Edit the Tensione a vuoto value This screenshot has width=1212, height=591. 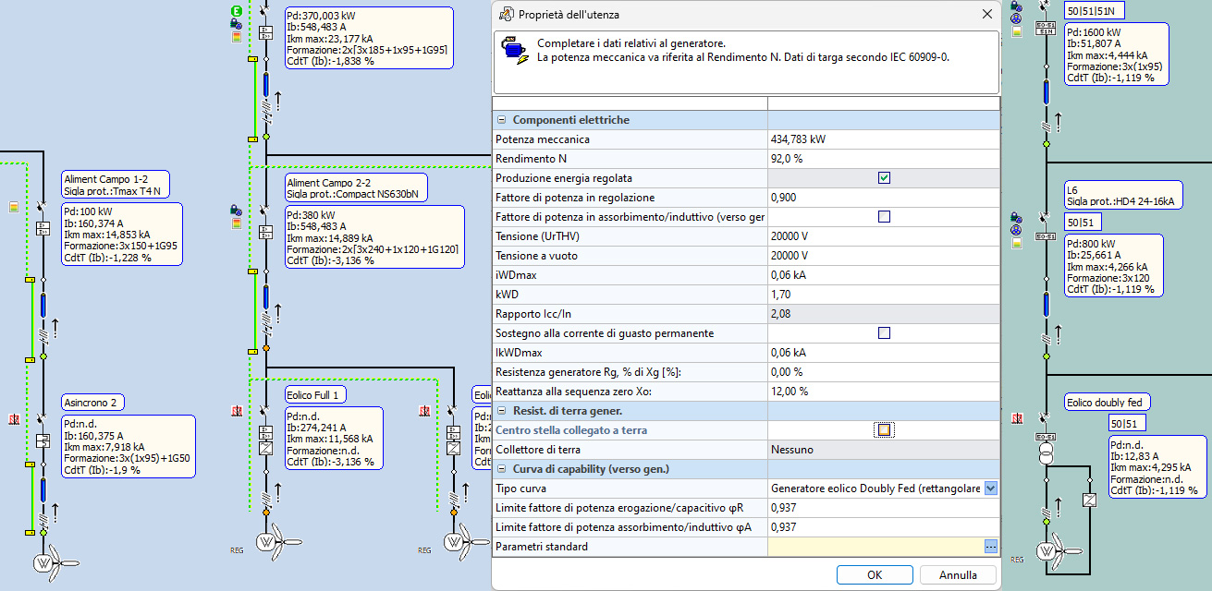[884, 256]
